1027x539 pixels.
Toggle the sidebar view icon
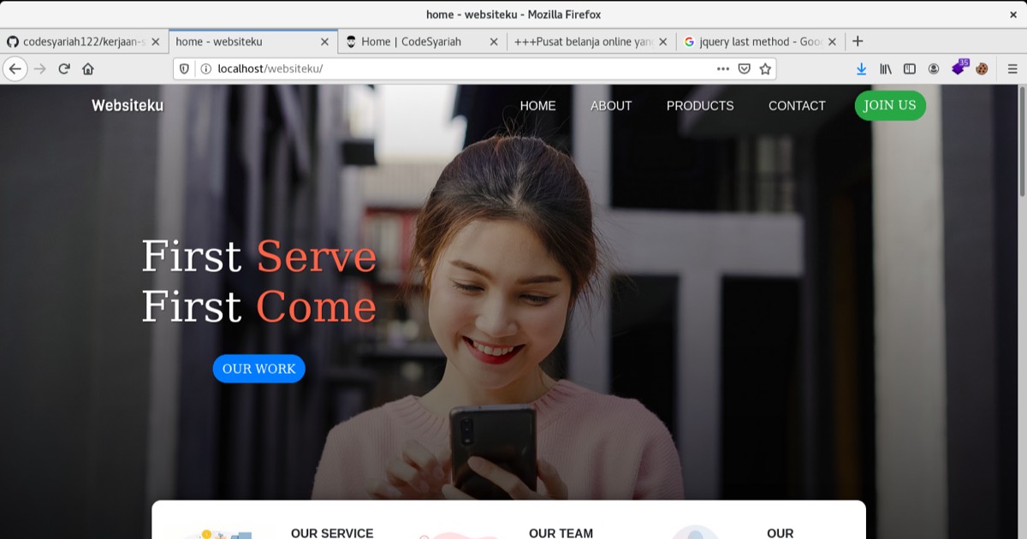point(910,69)
